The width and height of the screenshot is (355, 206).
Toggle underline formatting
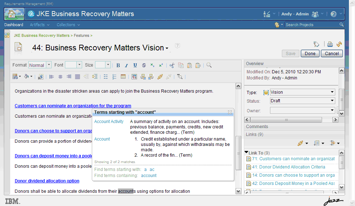click(135, 65)
